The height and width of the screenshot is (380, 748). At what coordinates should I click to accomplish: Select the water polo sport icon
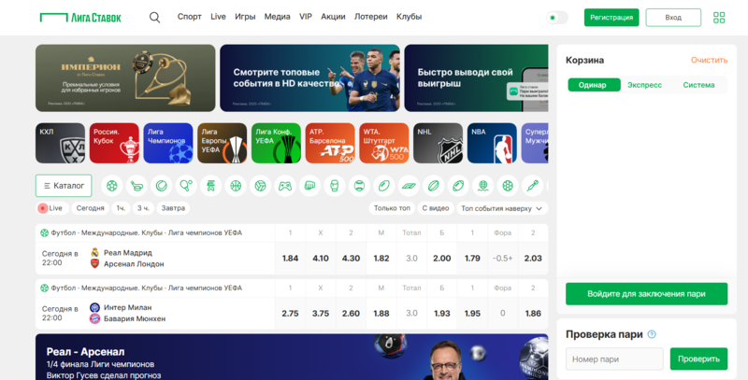482,186
